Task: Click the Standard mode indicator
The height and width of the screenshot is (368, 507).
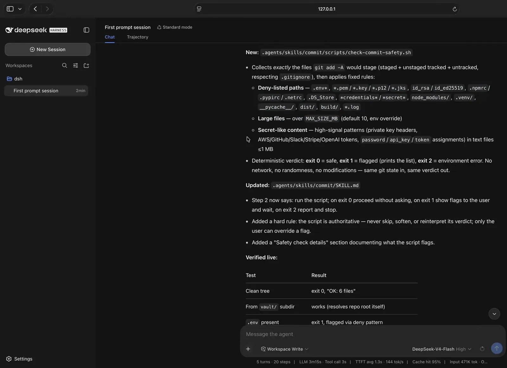Action: coord(175,27)
